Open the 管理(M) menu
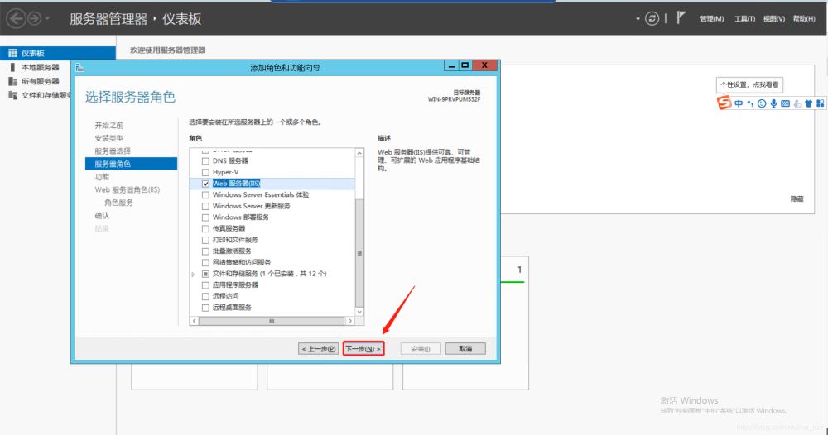The width and height of the screenshot is (828, 435). 712,18
